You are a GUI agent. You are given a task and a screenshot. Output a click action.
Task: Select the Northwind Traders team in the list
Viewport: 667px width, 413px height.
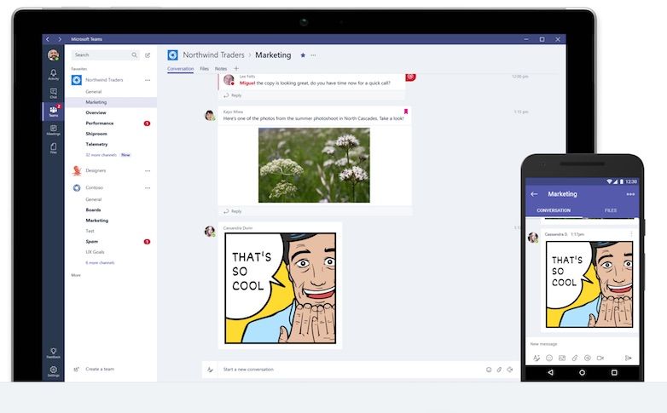click(104, 80)
